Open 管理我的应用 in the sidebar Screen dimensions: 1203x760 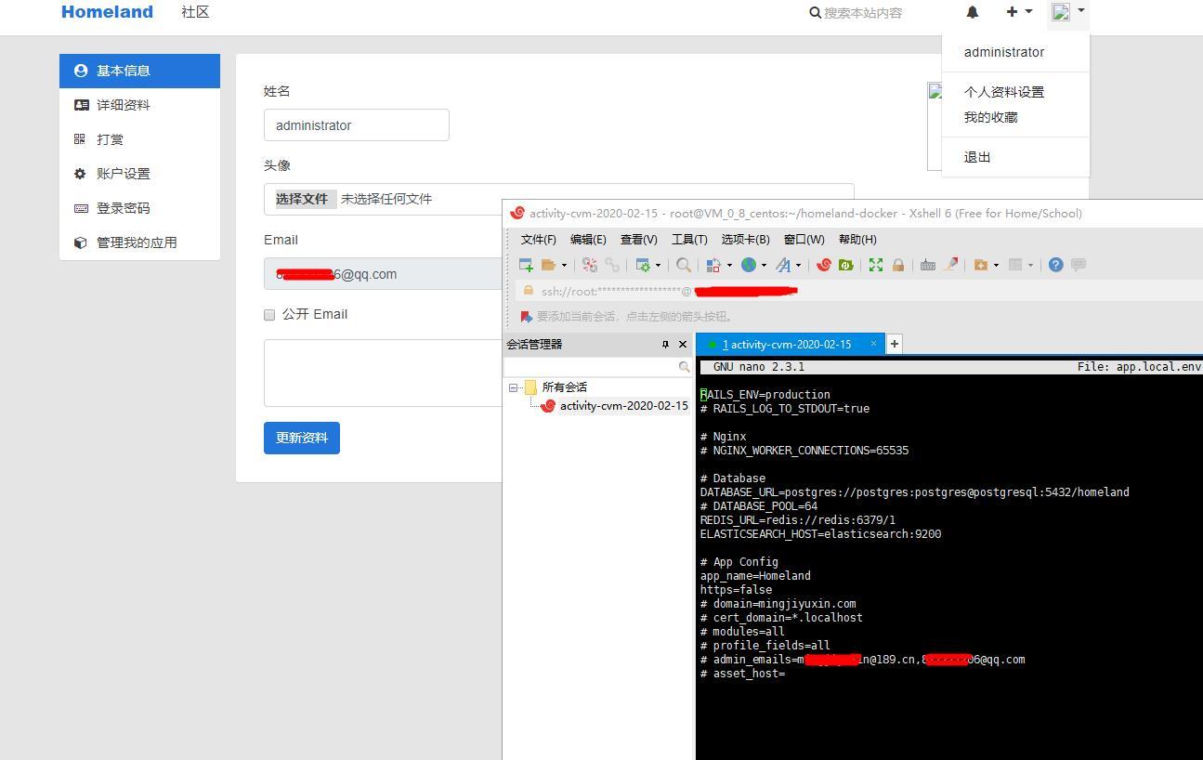(x=139, y=242)
